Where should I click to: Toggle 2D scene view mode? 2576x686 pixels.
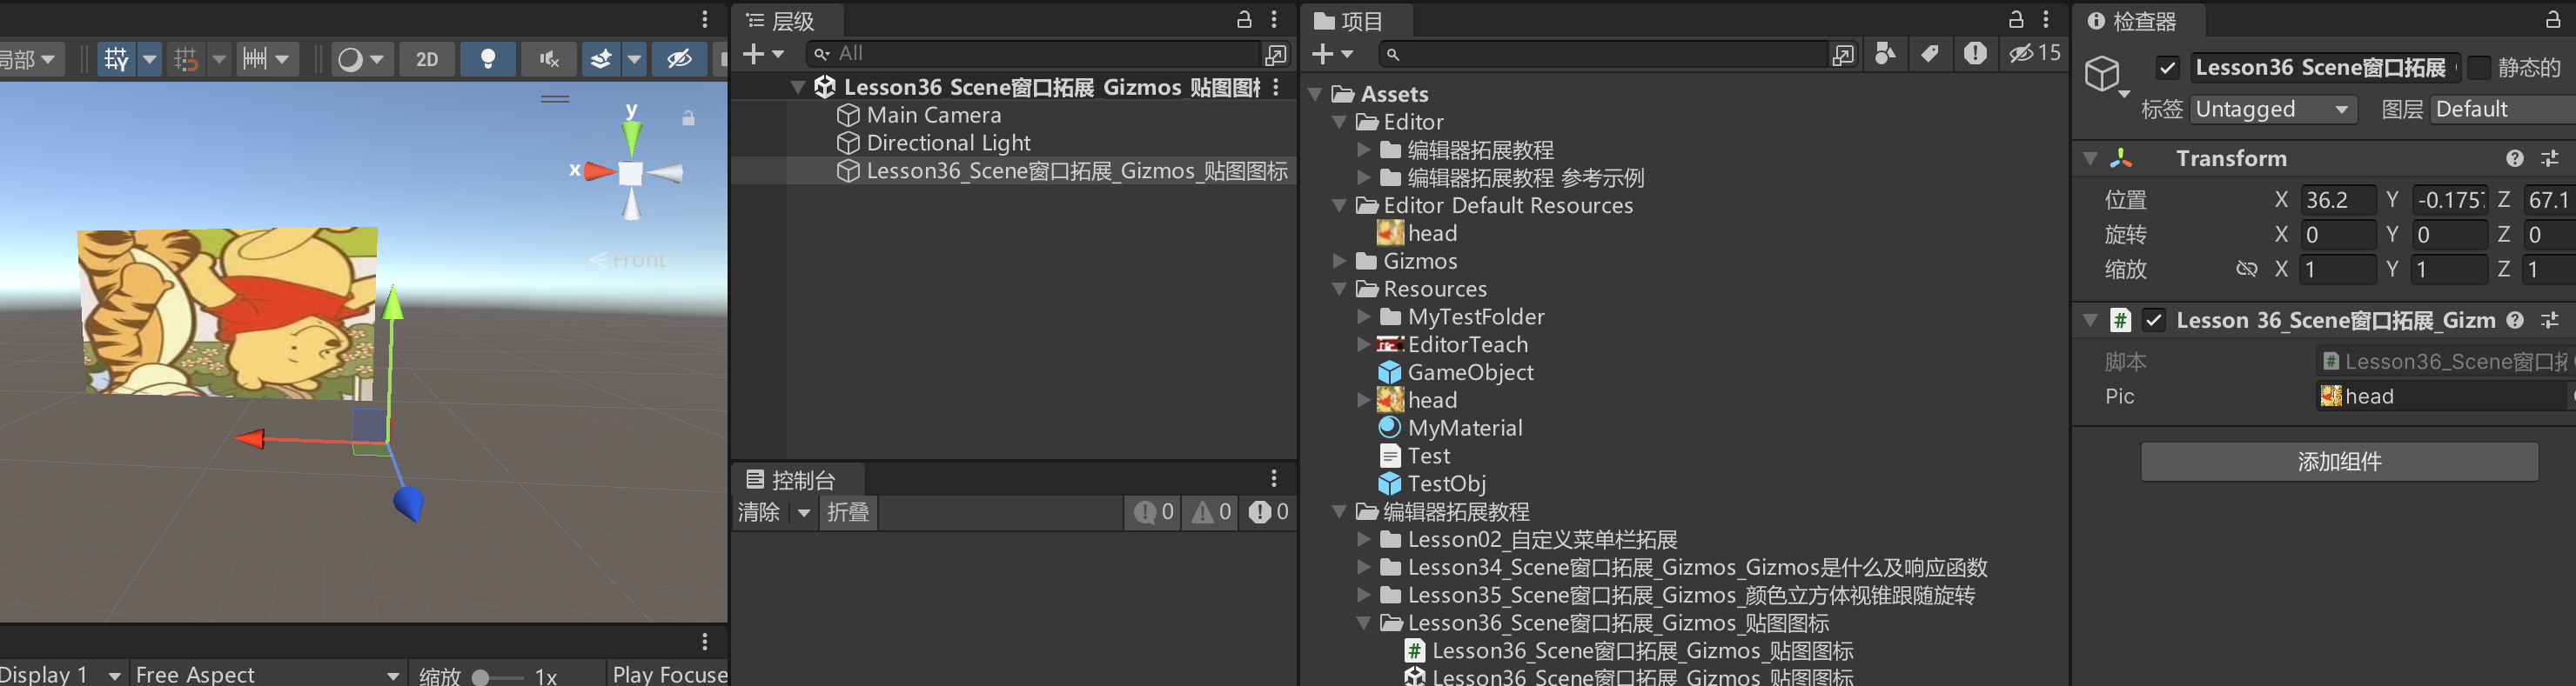tap(427, 59)
